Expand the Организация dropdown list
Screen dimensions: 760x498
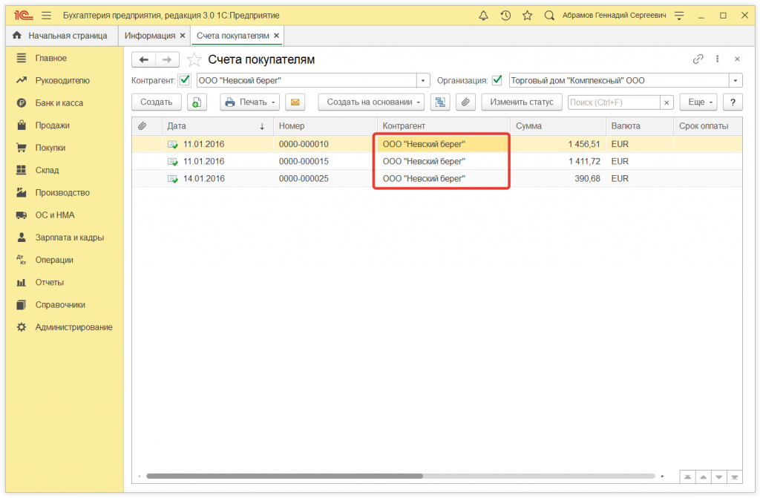click(736, 80)
